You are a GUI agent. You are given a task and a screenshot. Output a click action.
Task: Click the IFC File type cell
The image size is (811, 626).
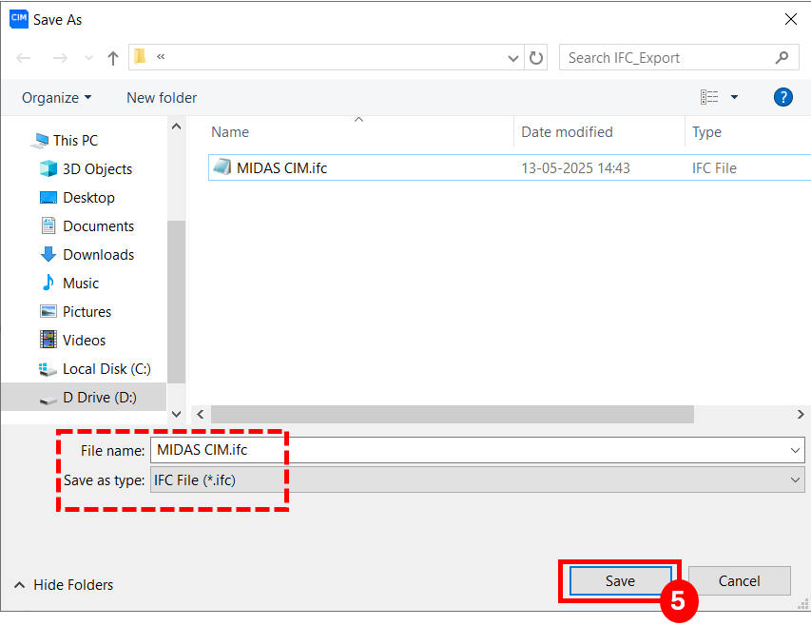click(x=714, y=168)
